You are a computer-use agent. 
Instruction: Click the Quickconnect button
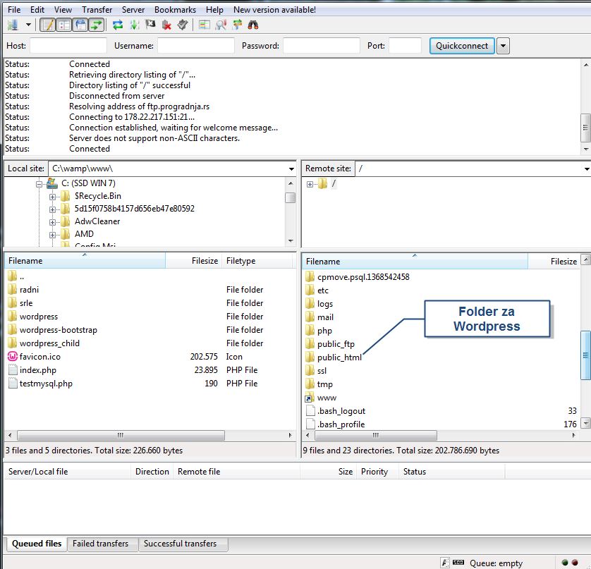point(461,46)
